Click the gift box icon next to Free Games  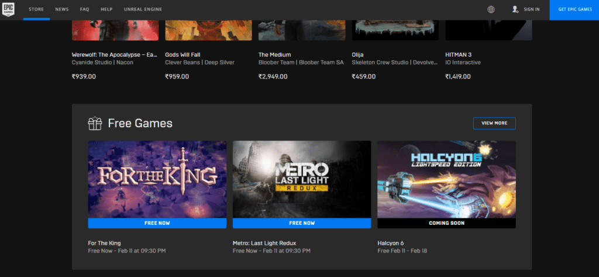(x=95, y=123)
